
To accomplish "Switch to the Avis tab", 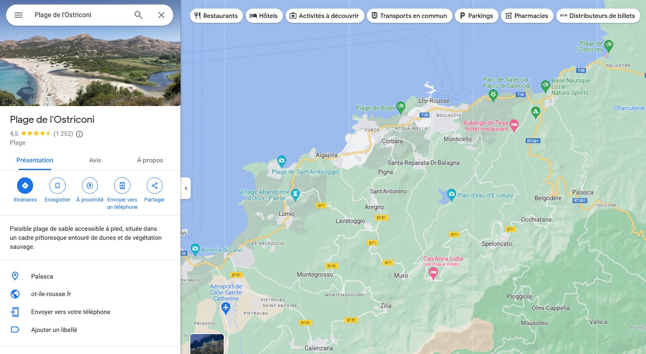I will coord(95,160).
